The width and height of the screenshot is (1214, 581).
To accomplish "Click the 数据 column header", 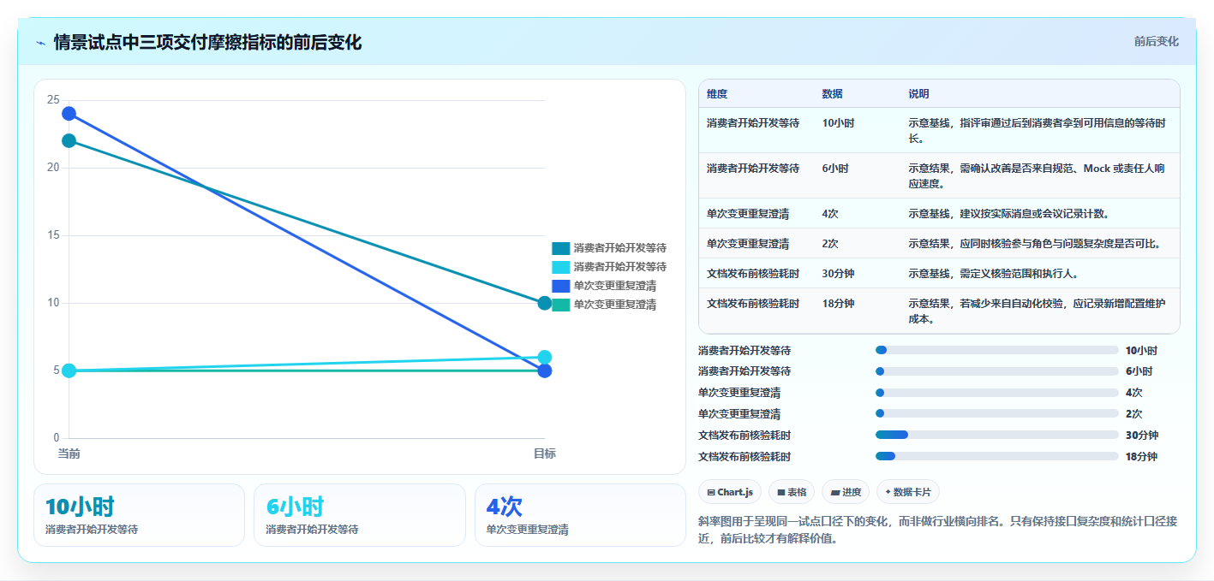I will (x=832, y=94).
